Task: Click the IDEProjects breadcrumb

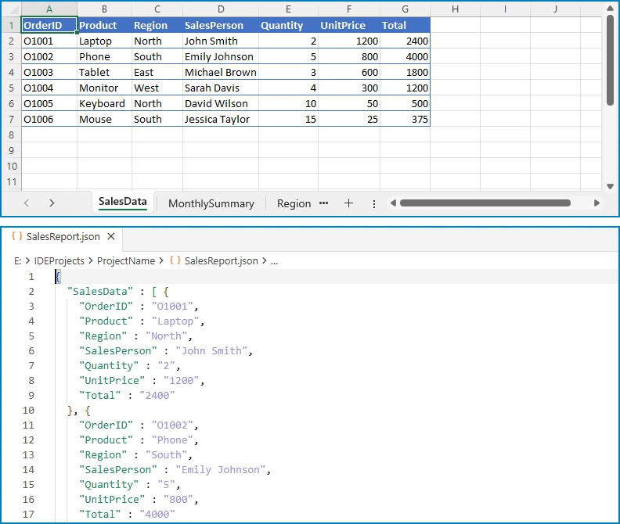Action: [x=59, y=260]
